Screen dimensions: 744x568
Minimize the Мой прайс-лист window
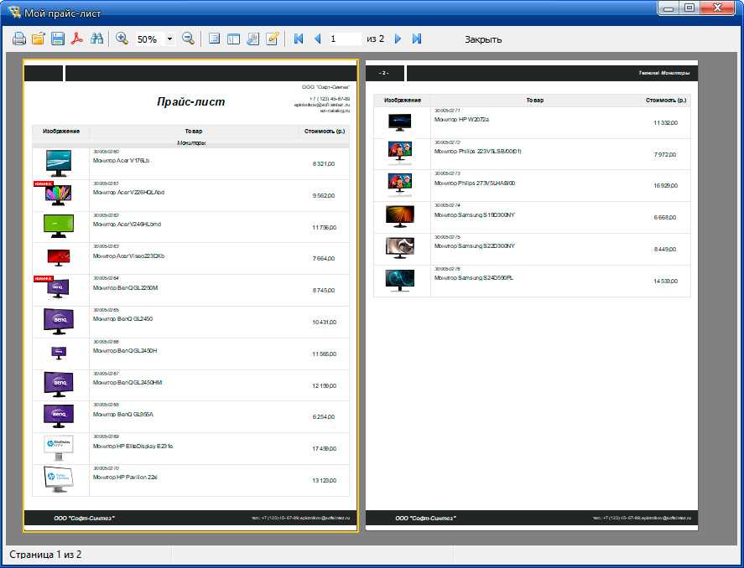[669, 8]
